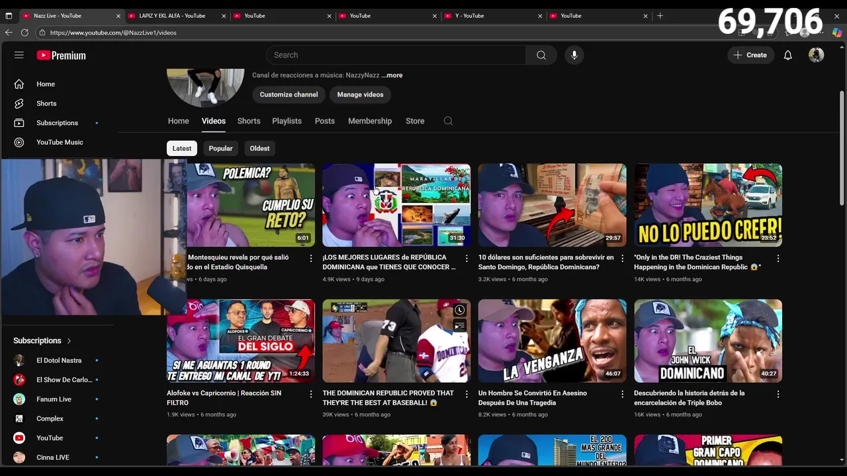
Task: Switch to channel Shorts tab
Action: 249,121
